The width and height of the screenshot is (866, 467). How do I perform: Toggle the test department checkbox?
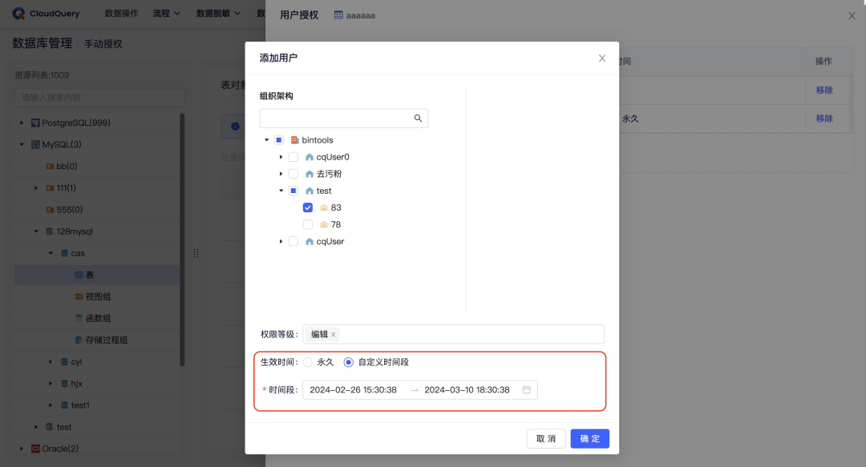[293, 191]
